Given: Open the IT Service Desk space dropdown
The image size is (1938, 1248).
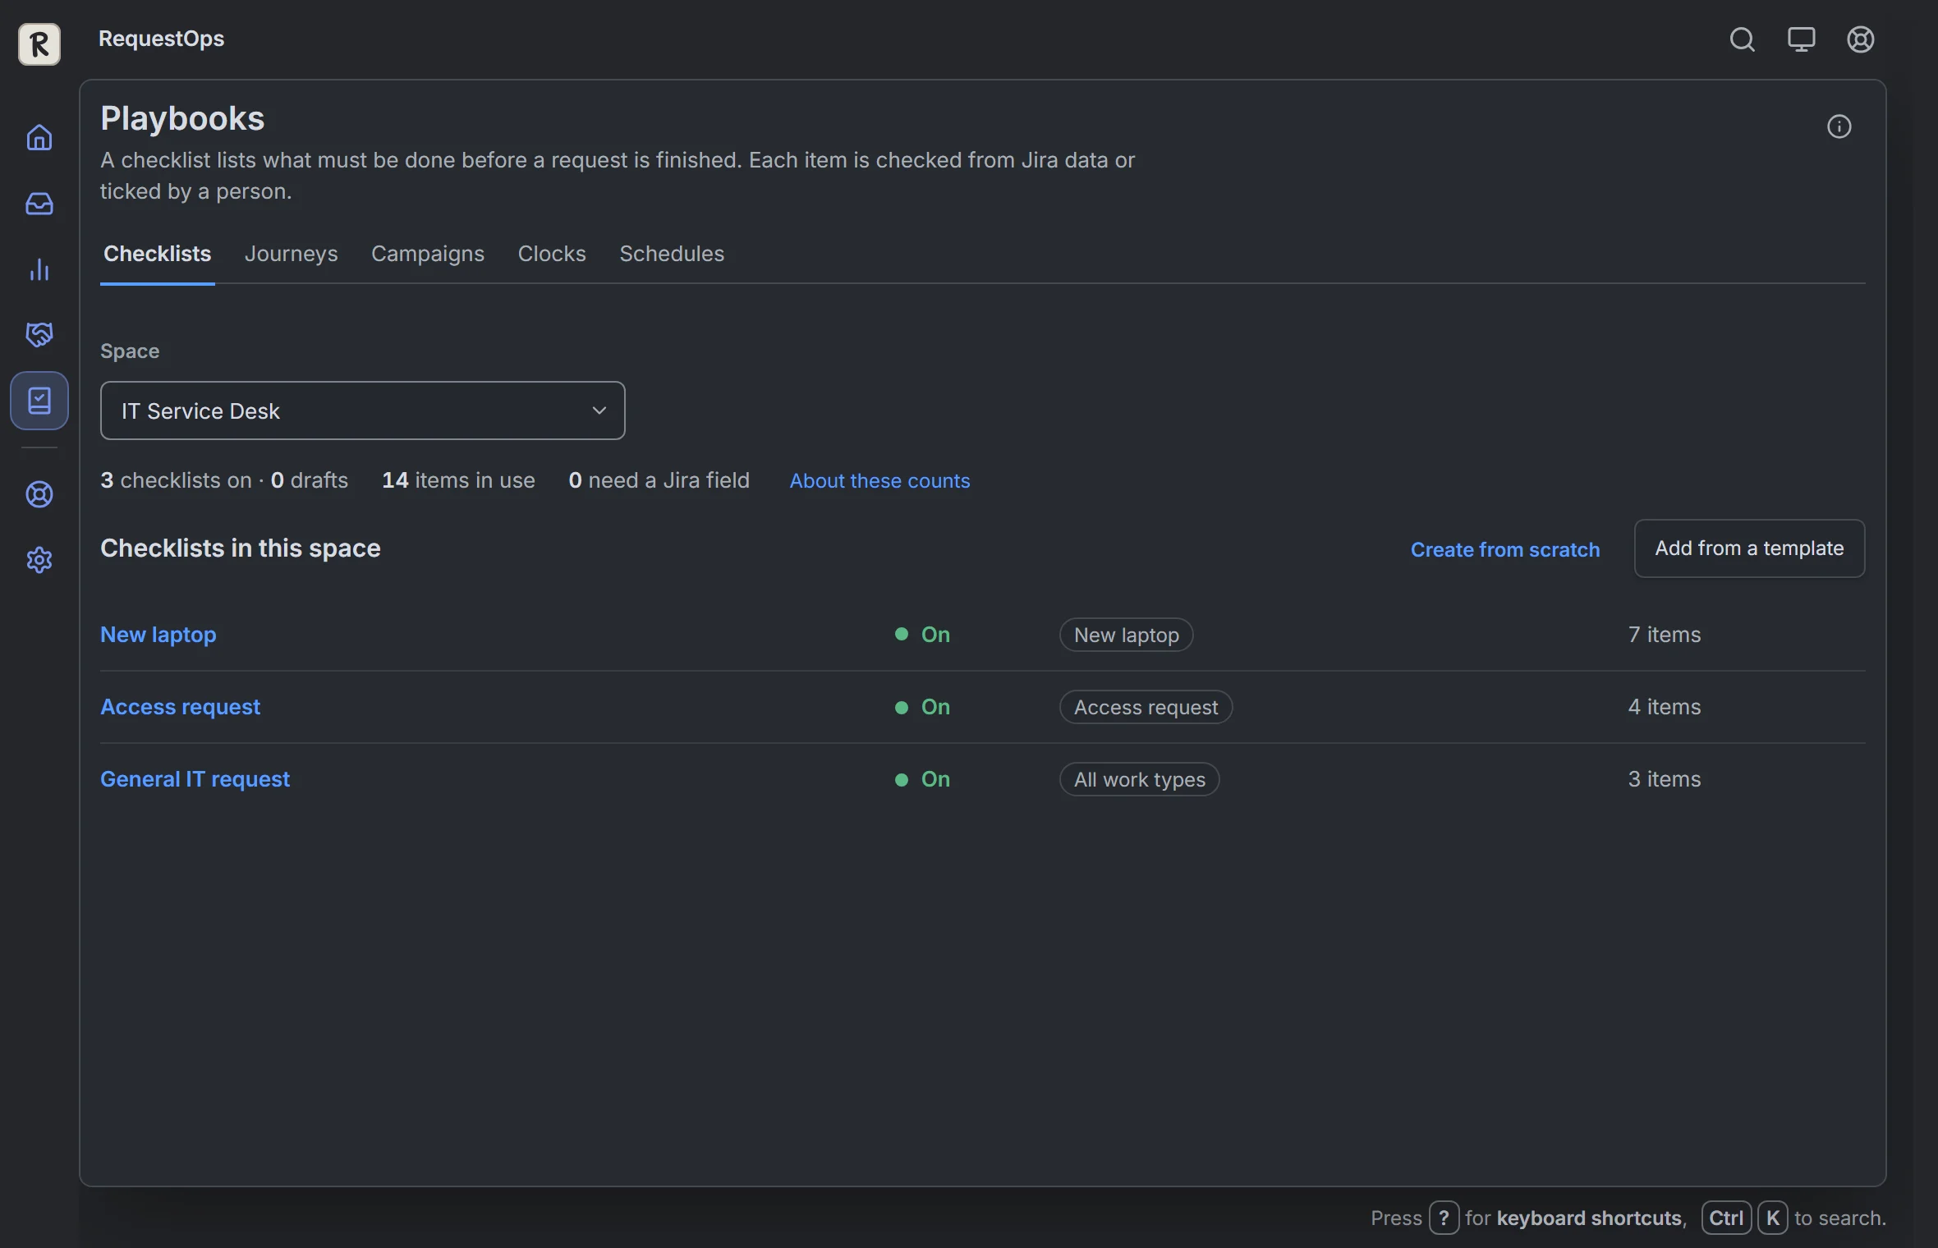Looking at the screenshot, I should click(362, 411).
